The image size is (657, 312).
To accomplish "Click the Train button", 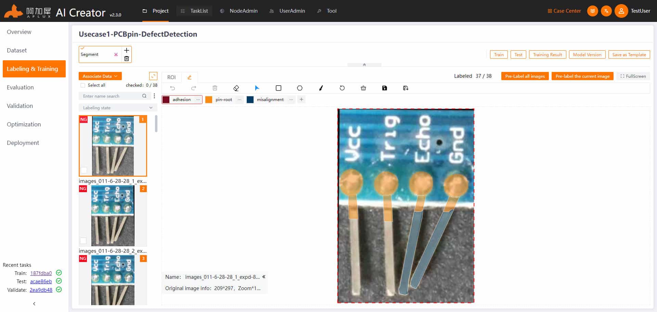I will click(x=499, y=54).
